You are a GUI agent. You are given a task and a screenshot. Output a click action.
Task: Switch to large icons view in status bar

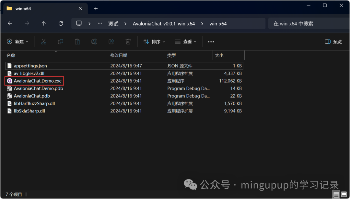(344, 194)
